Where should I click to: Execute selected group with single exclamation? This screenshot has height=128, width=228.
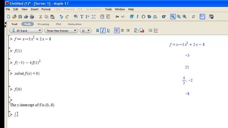pos(138,17)
